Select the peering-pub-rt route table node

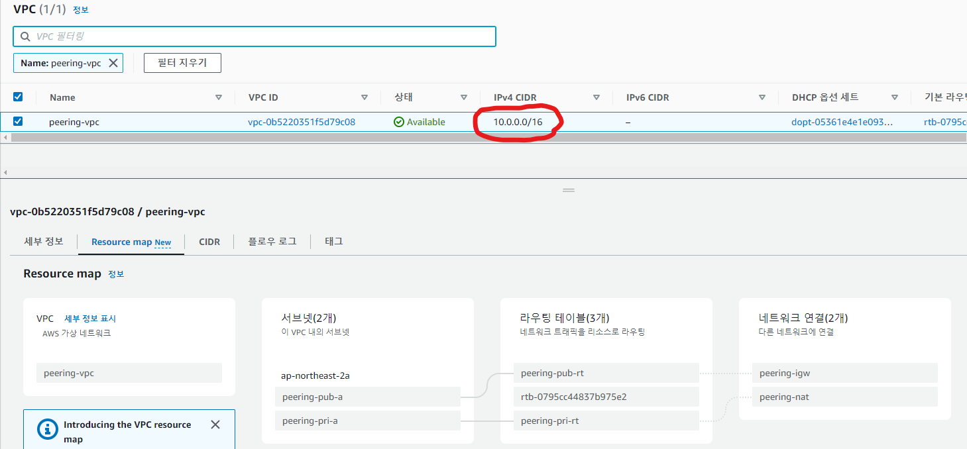(606, 373)
